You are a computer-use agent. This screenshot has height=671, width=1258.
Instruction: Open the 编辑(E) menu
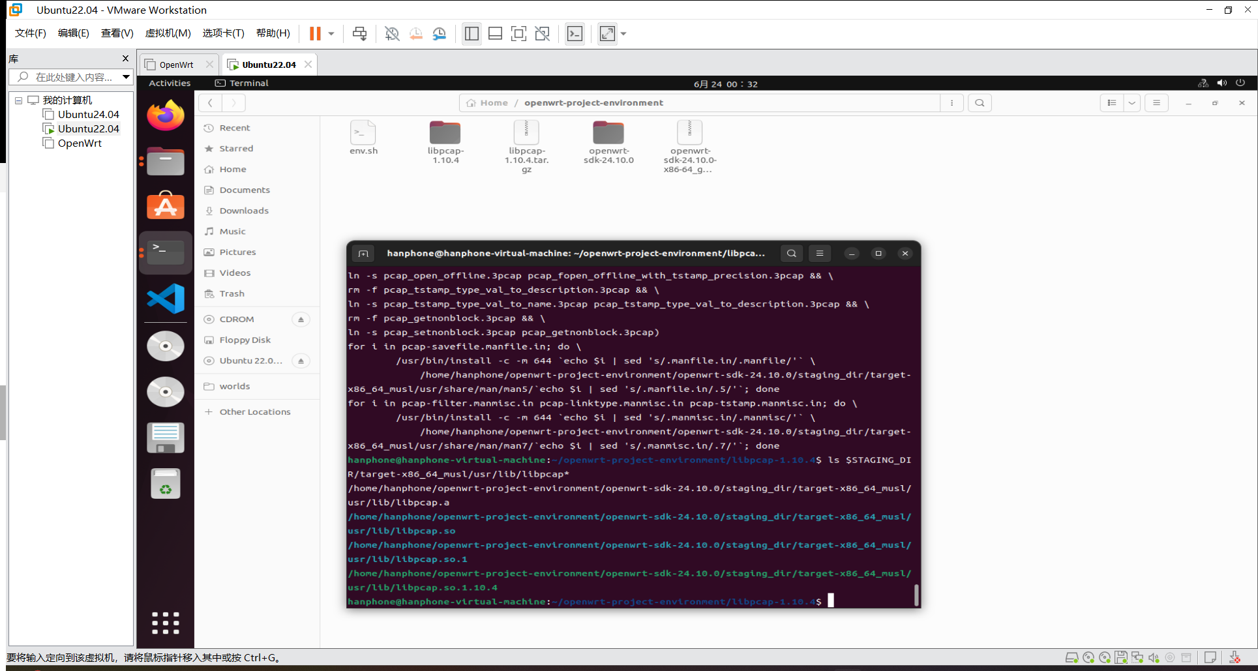(x=74, y=33)
